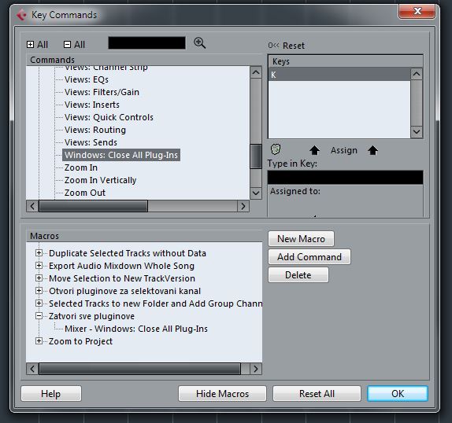Click the Add Command button

309,256
